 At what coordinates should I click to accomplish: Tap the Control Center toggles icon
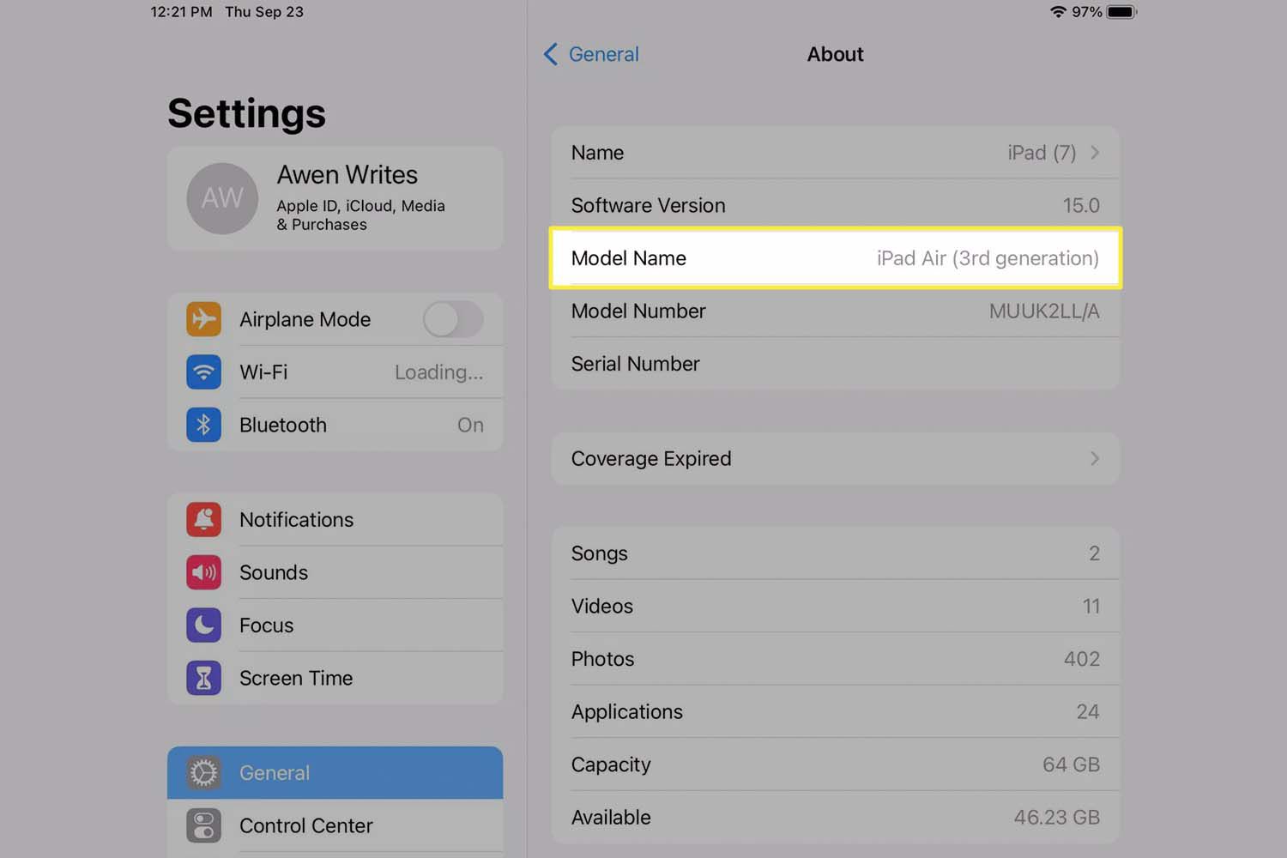203,825
